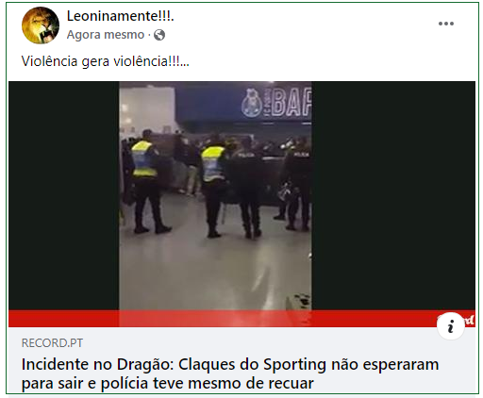Click the 'Agora mesmo' timestamp

106,35
